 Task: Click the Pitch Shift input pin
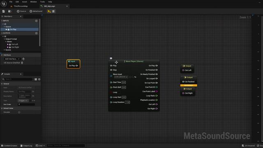coord(111,88)
